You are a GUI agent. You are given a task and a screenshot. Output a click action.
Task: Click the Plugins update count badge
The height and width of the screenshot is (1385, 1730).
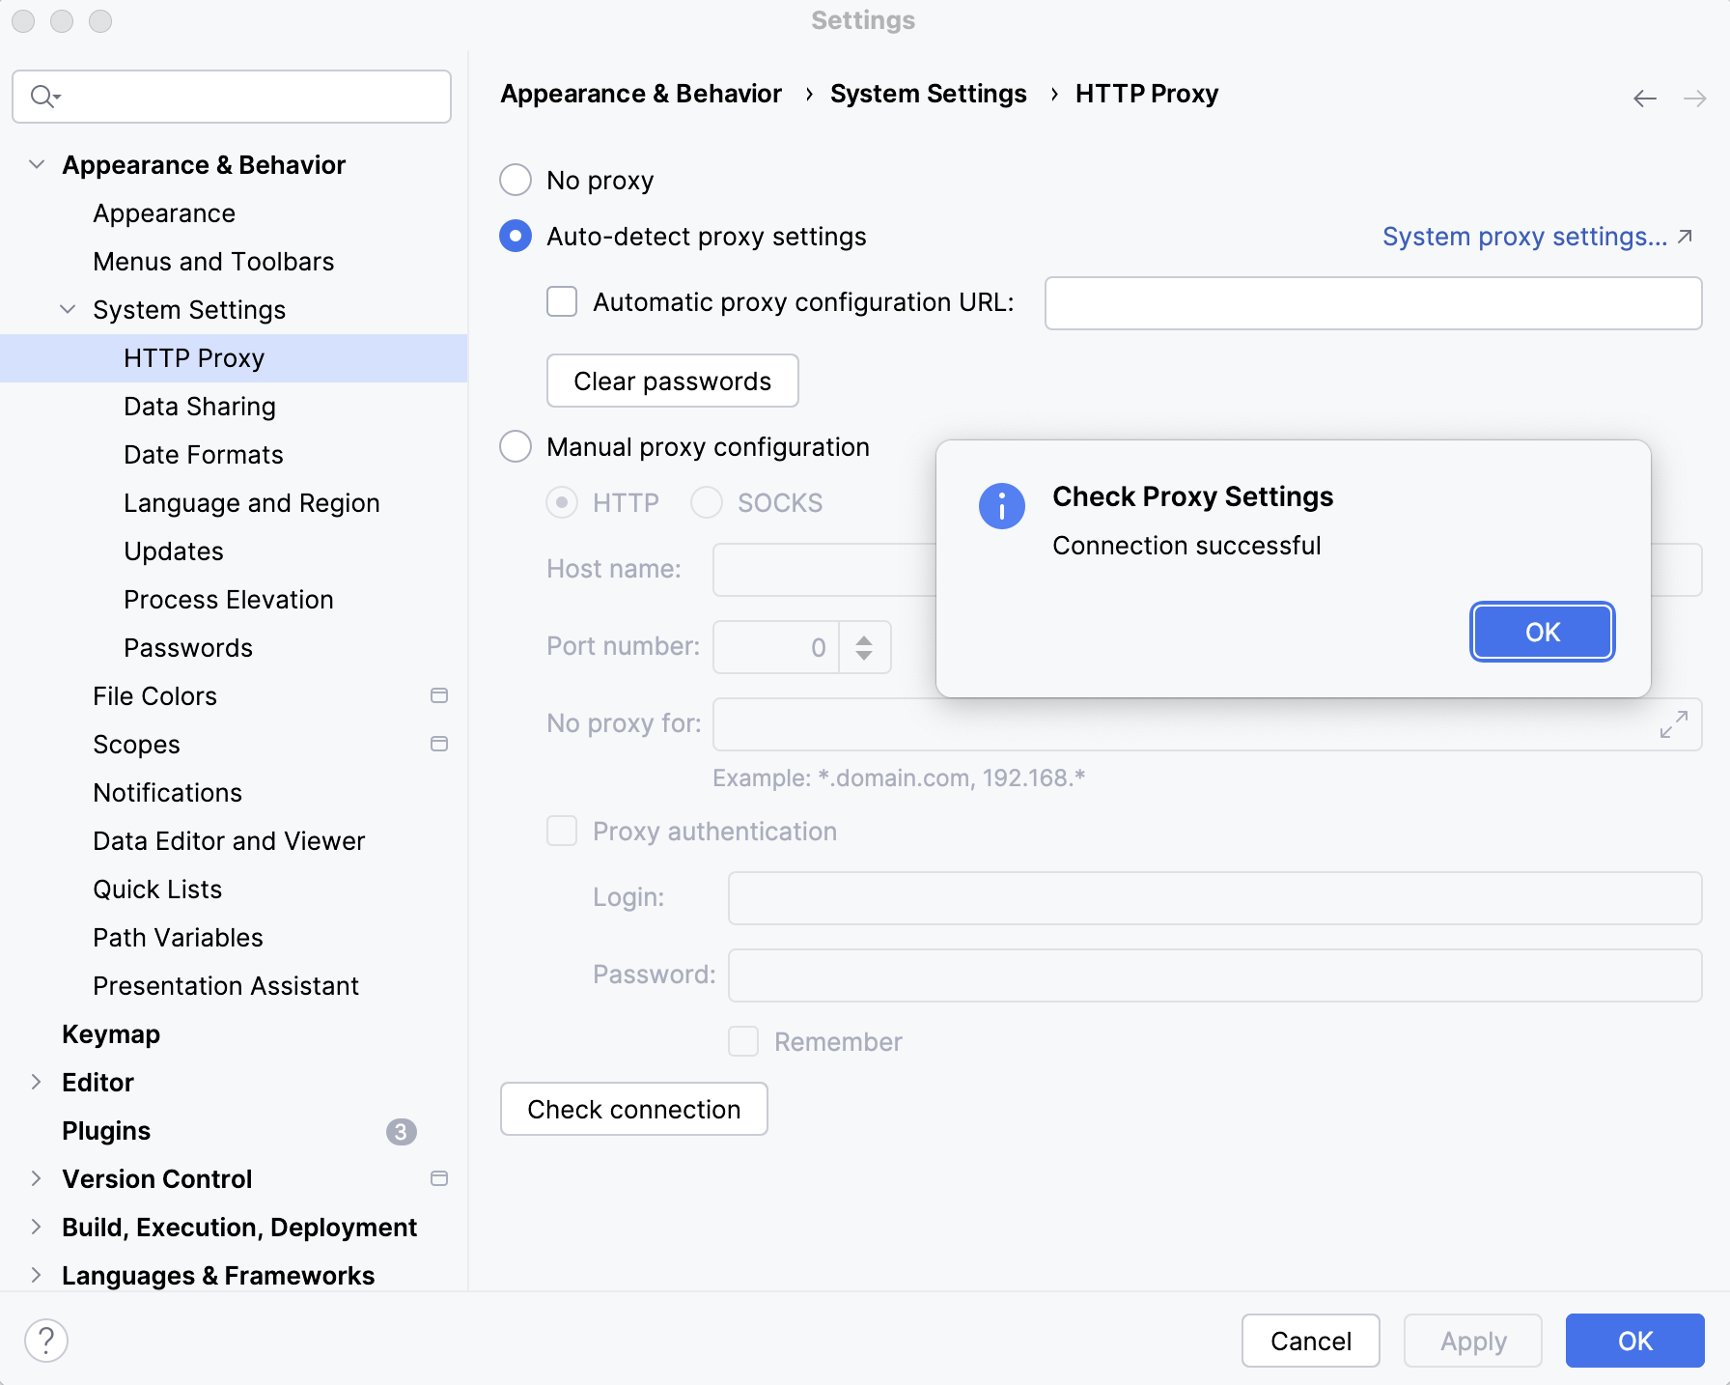[401, 1131]
